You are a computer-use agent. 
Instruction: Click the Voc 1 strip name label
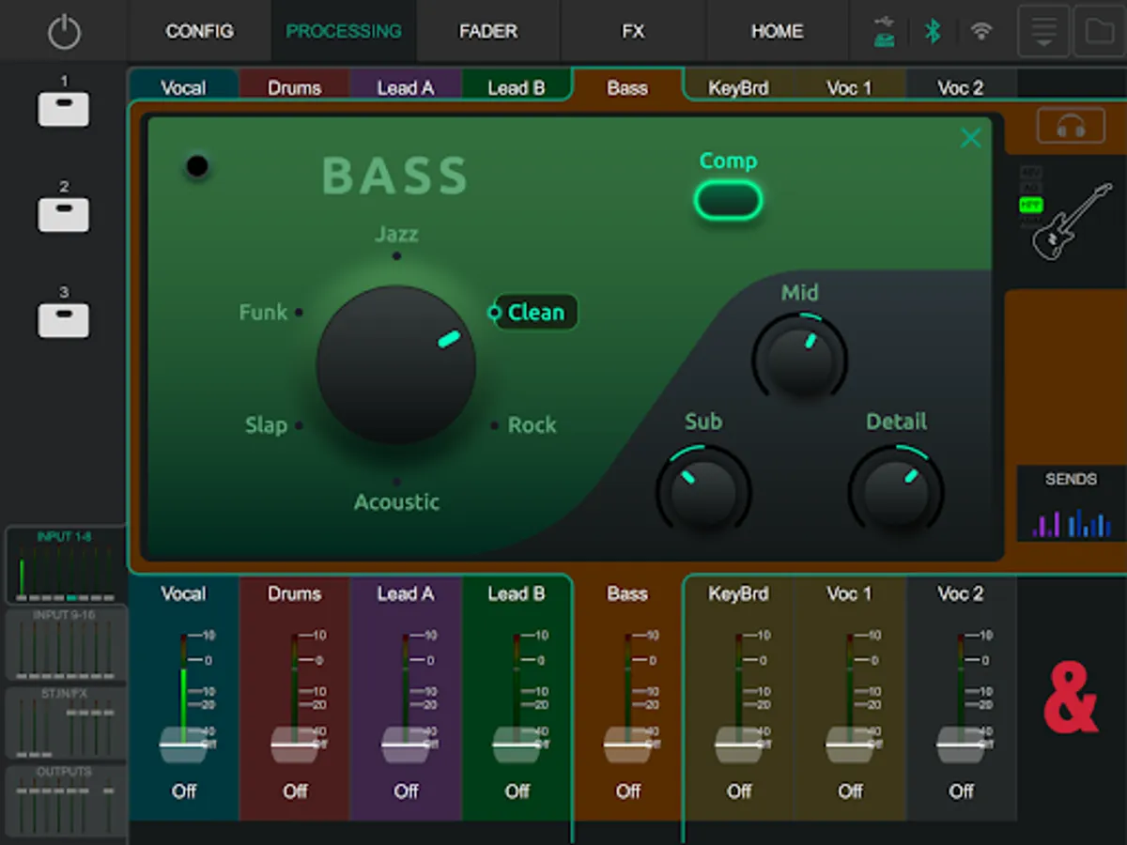(849, 593)
